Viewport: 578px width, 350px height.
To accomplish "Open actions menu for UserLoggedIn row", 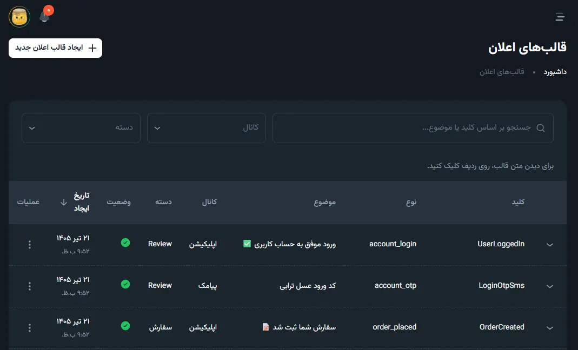I will pyautogui.click(x=30, y=245).
